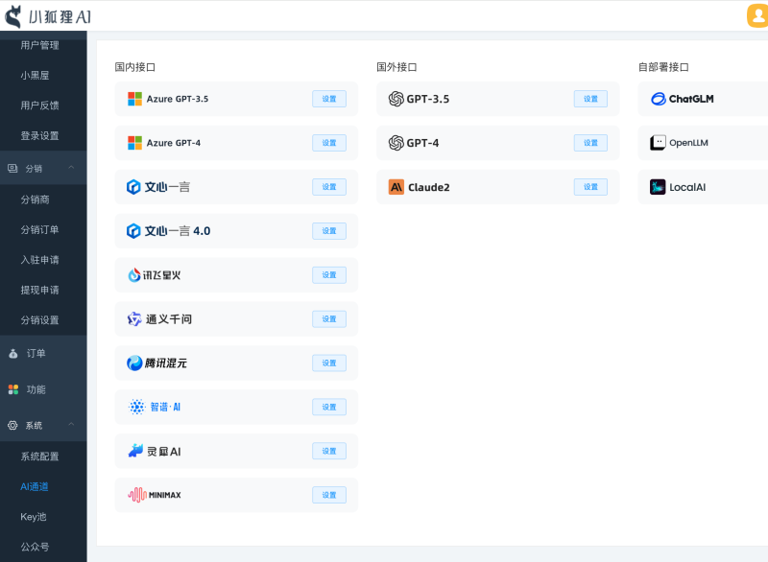Image resolution: width=768 pixels, height=562 pixels.
Task: Click the ChatGLM blue ring logo
Action: click(659, 99)
